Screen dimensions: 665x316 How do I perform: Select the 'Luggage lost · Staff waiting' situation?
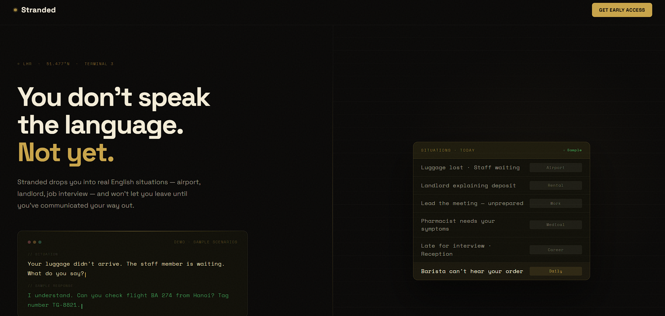[x=501, y=168]
